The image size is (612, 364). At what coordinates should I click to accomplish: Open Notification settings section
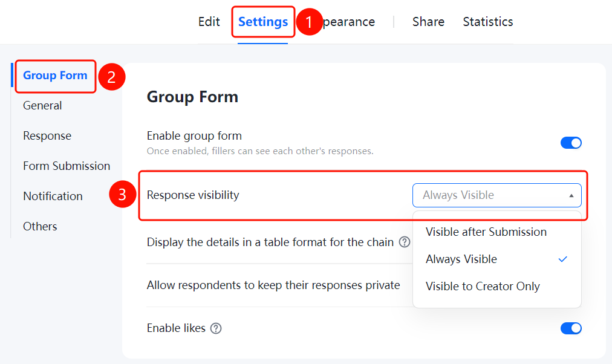53,197
